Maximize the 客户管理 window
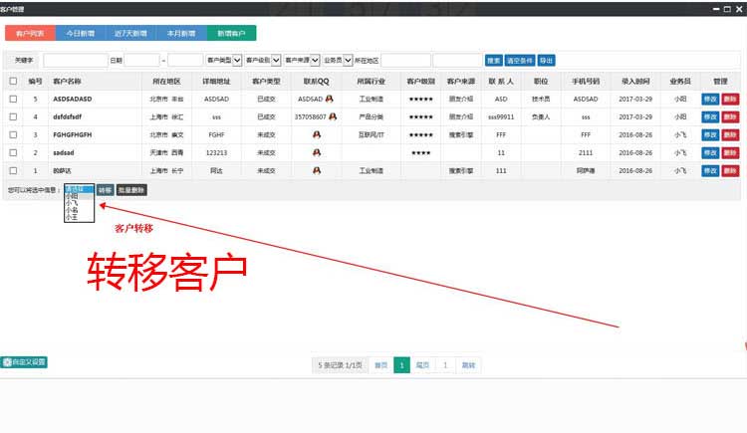 725,8
